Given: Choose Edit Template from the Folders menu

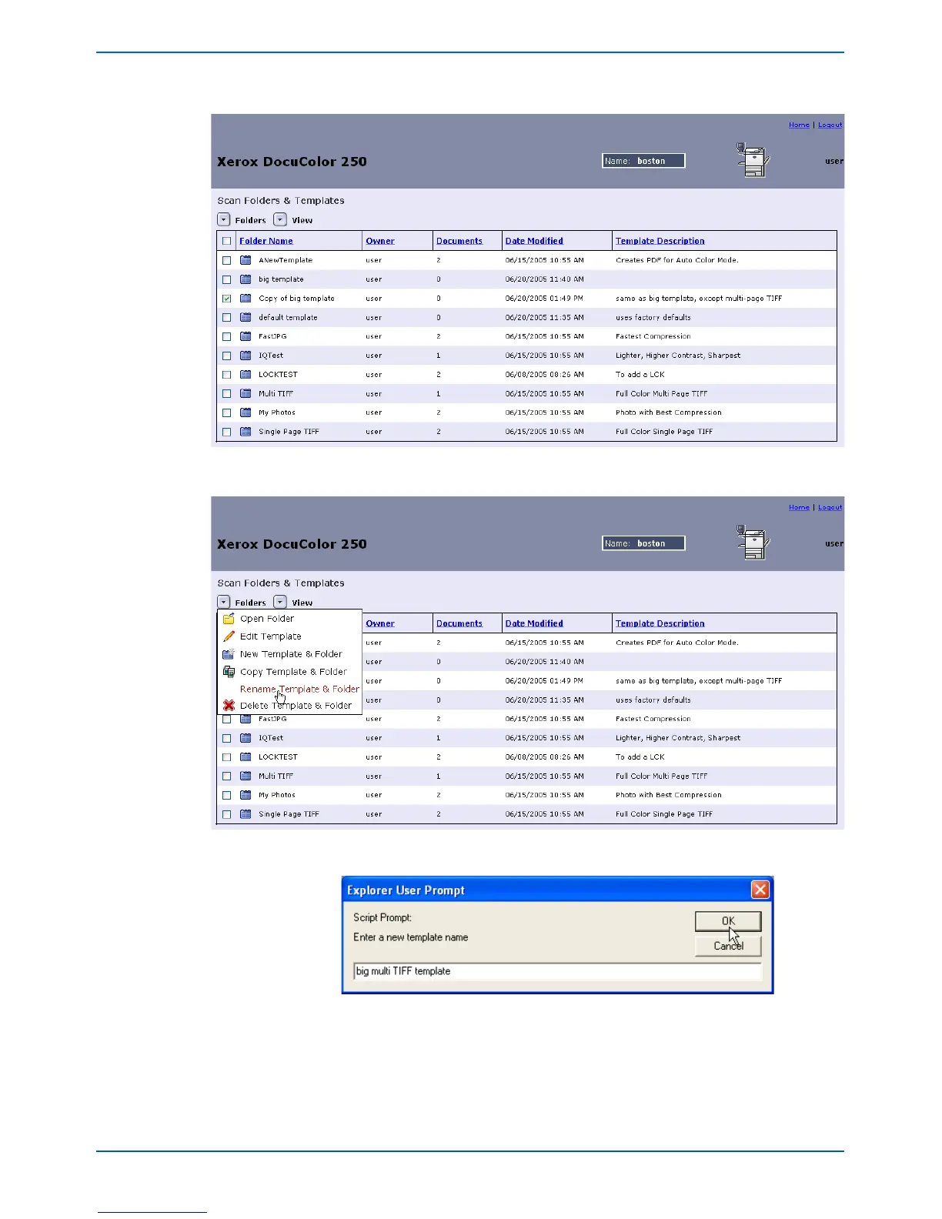Looking at the screenshot, I should click(271, 636).
